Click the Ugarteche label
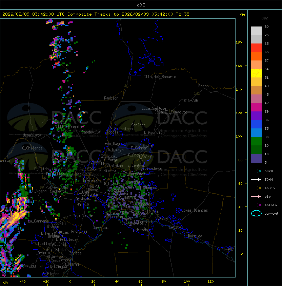 click(84, 215)
